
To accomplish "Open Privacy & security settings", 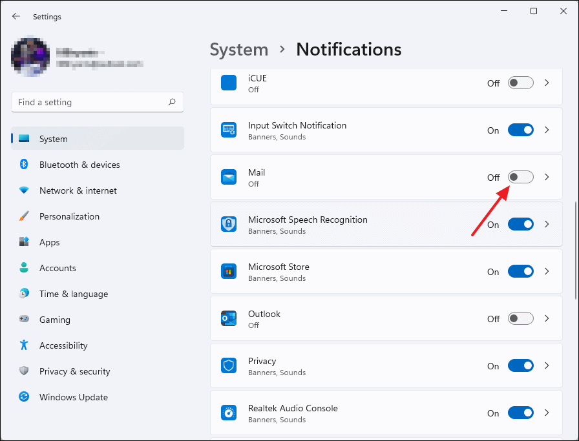I will click(98, 371).
